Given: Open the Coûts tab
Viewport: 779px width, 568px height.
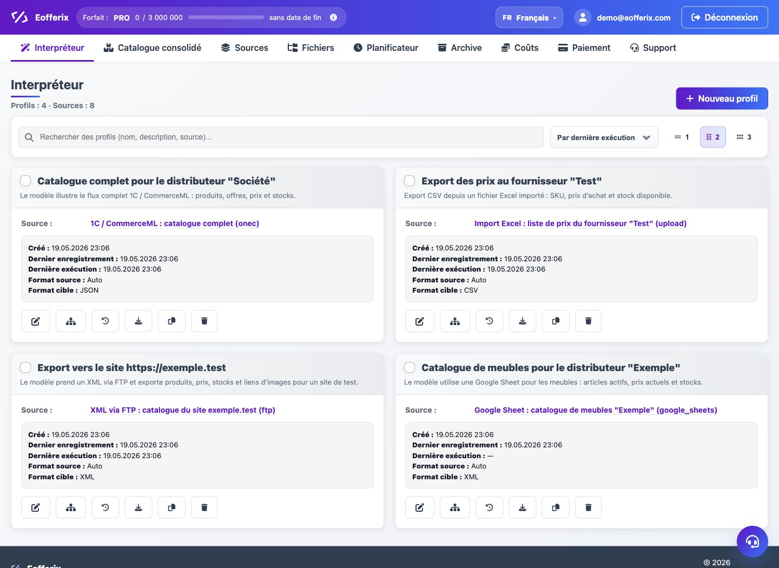Looking at the screenshot, I should 519,48.
